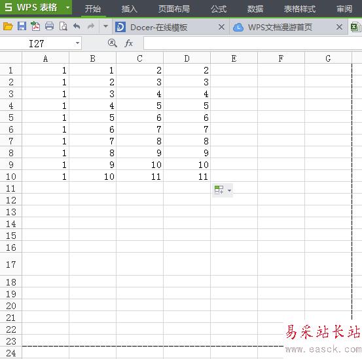Select the Excel workbook tab icon
The height and width of the screenshot is (359, 362).
(355, 27)
